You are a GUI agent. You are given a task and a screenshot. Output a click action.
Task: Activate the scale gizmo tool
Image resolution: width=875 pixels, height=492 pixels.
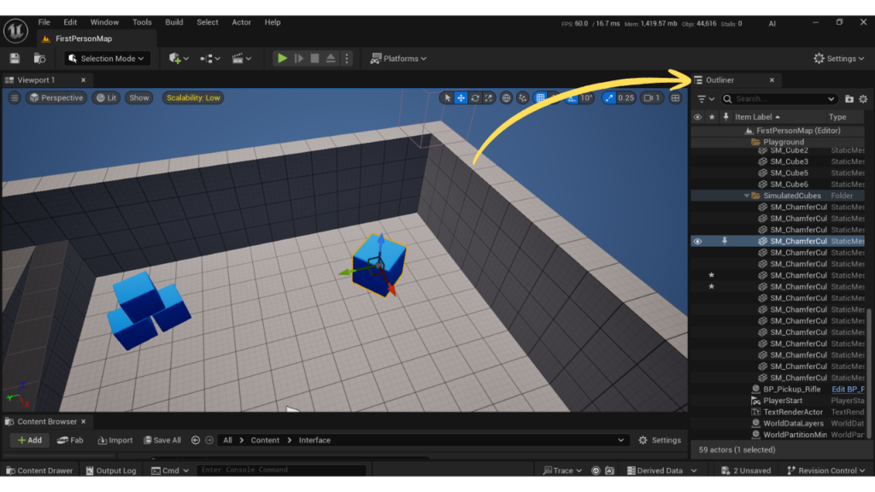(489, 98)
